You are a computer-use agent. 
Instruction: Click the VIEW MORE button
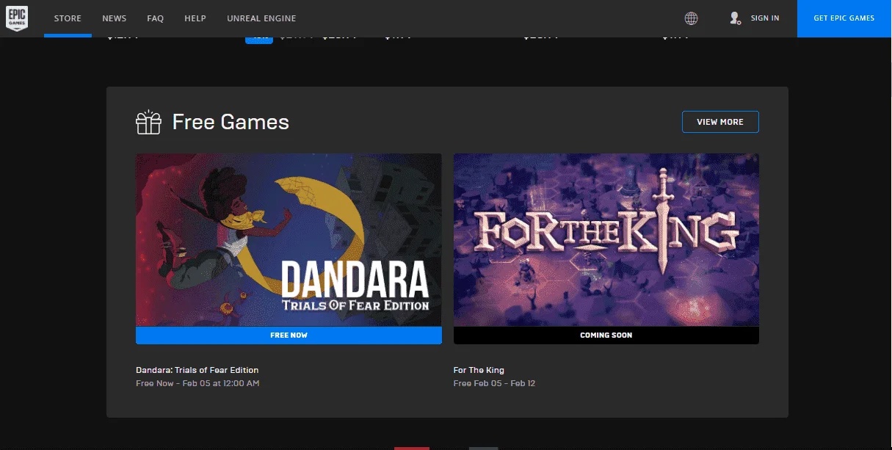[x=720, y=122]
